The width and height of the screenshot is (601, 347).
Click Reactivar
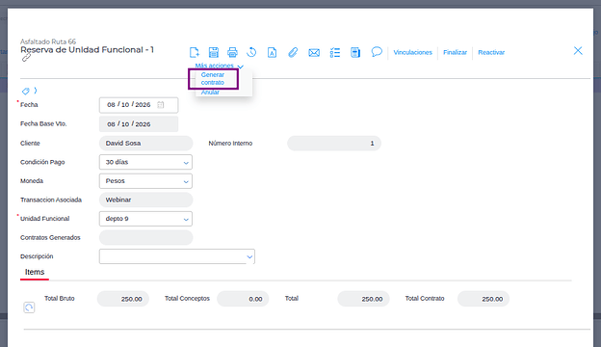tap(491, 52)
